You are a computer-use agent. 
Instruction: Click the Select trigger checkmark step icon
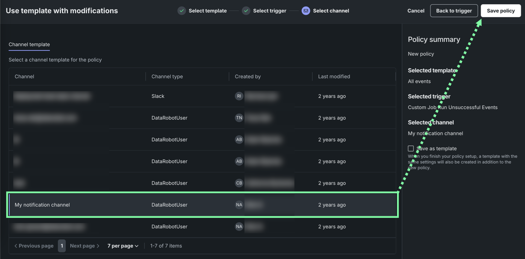click(246, 11)
